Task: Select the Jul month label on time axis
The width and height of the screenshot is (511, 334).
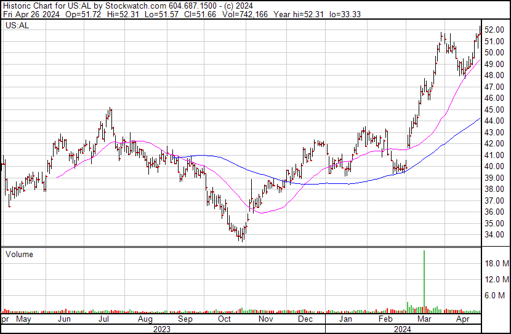Action: pos(104,320)
